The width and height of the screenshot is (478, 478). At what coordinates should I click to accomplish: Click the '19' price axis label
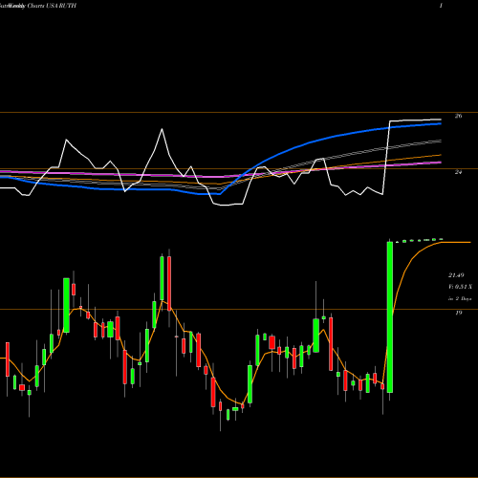tap(458, 313)
